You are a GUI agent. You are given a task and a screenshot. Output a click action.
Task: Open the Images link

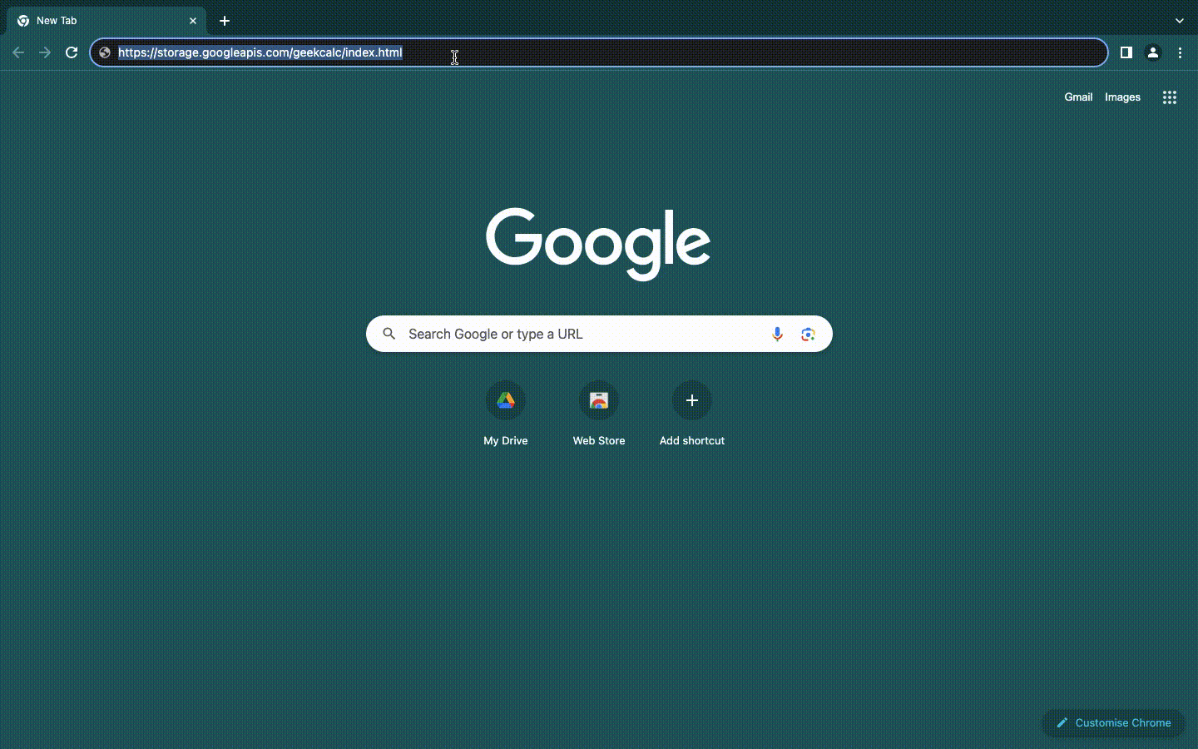pos(1122,97)
